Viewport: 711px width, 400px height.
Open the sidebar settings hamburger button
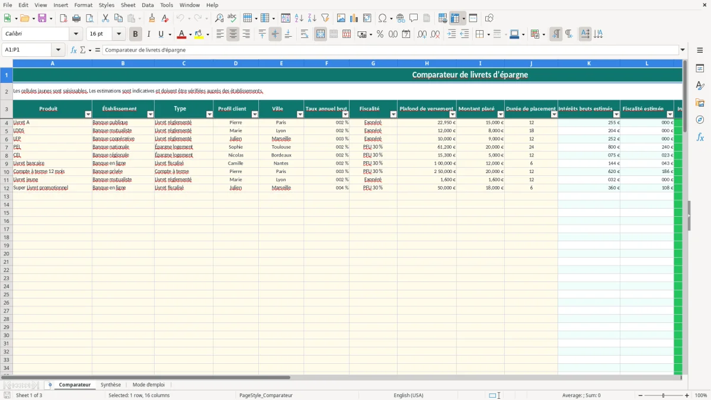700,50
